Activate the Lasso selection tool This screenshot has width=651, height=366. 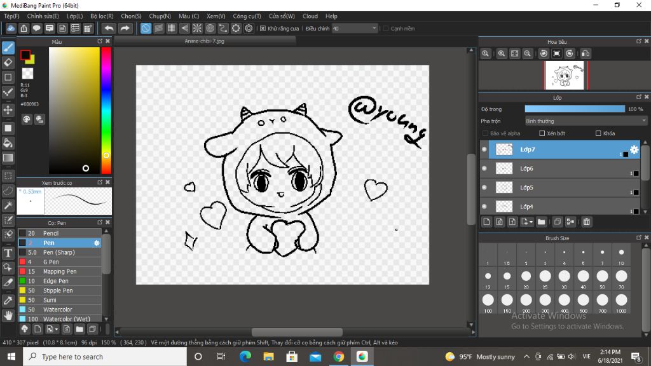(8, 191)
